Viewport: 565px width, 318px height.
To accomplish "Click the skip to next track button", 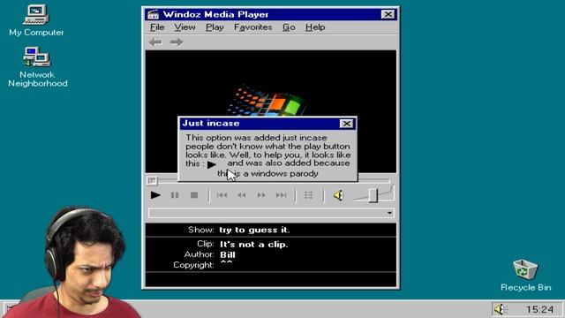I will [x=281, y=195].
